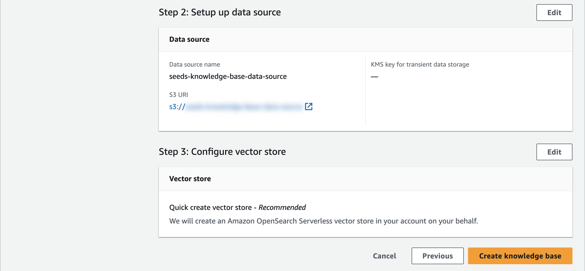Screen dimensions: 585x271
Task: Click the Data source name label
Action: tap(195, 64)
